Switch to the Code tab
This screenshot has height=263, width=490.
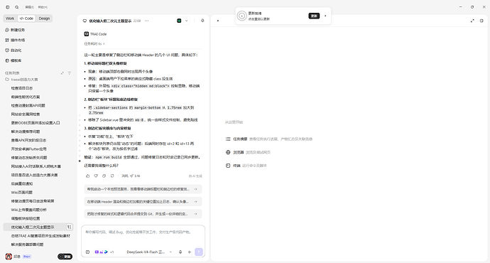26,18
